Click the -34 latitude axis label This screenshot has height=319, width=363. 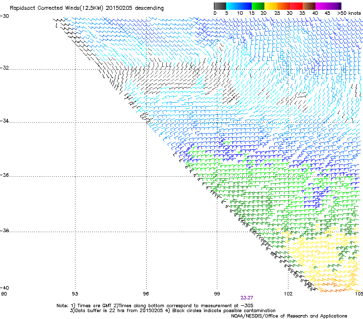click(4, 121)
